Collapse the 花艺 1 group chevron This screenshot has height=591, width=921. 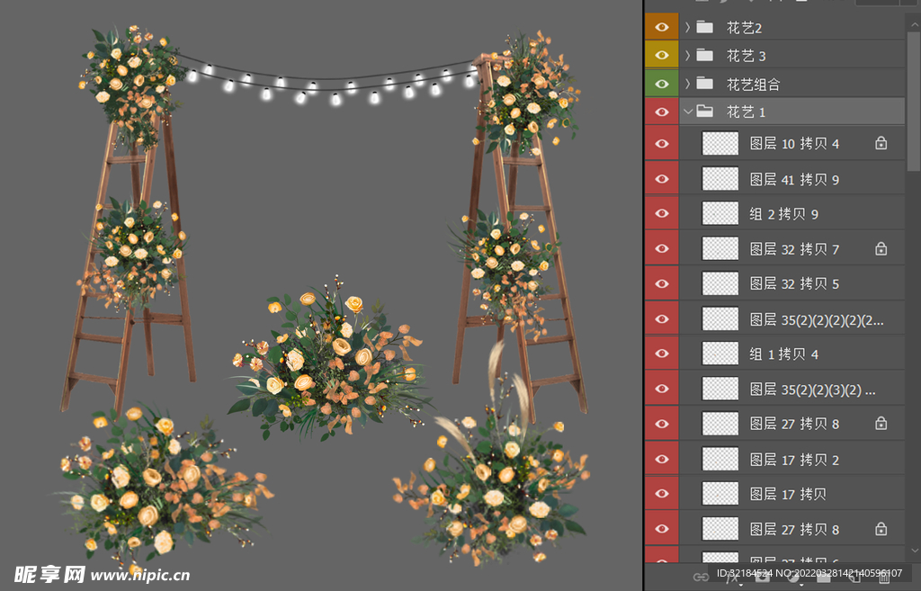click(x=688, y=112)
